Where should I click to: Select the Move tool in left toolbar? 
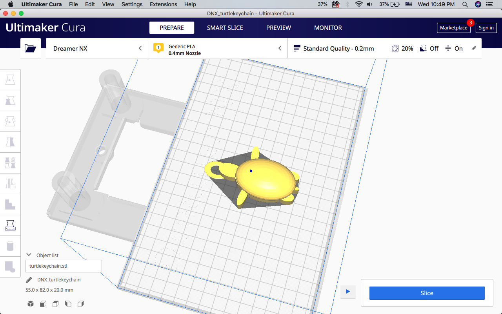(x=10, y=80)
